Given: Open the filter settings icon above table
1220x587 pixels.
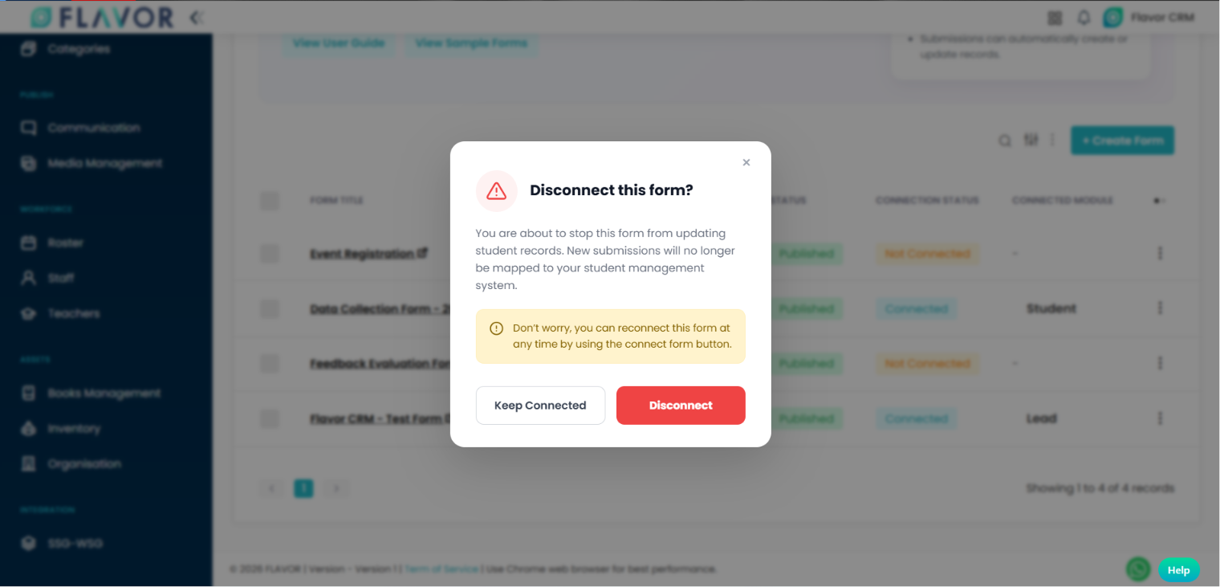Looking at the screenshot, I should point(1031,141).
